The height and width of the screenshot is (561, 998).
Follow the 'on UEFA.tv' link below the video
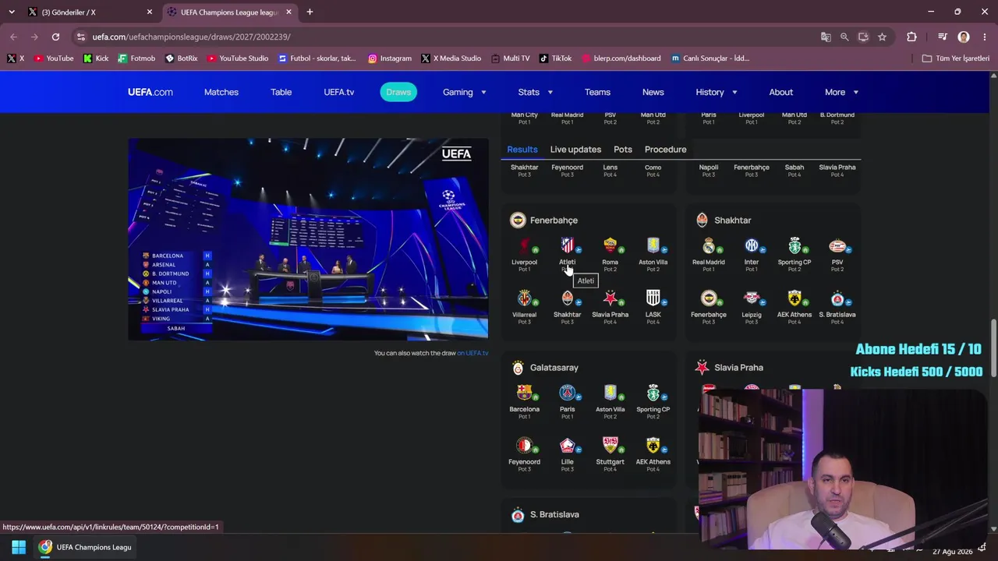tap(472, 353)
